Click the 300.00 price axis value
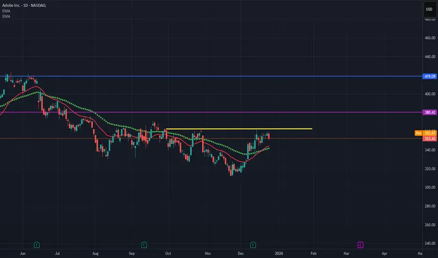This screenshot has width=438, height=258. 430,188
